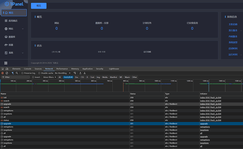Click the export HAR download icon
This screenshot has width=243, height=149.
click(85, 73)
